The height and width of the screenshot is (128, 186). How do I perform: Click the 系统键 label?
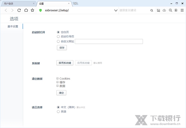coord(36,63)
